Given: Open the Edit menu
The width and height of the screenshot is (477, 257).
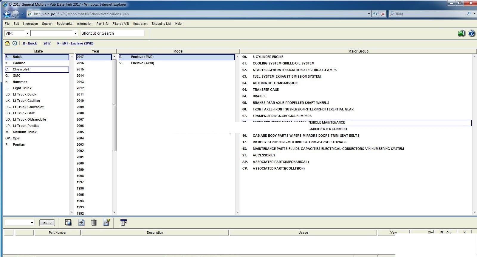Looking at the screenshot, I should [x=16, y=24].
